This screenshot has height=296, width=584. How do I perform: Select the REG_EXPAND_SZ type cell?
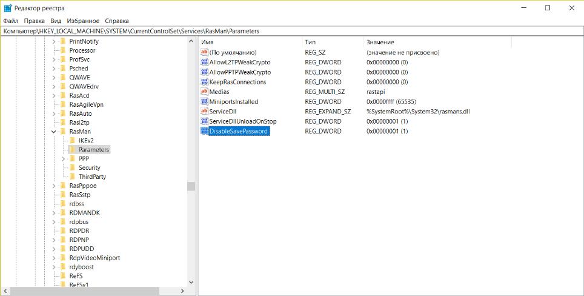tap(328, 112)
